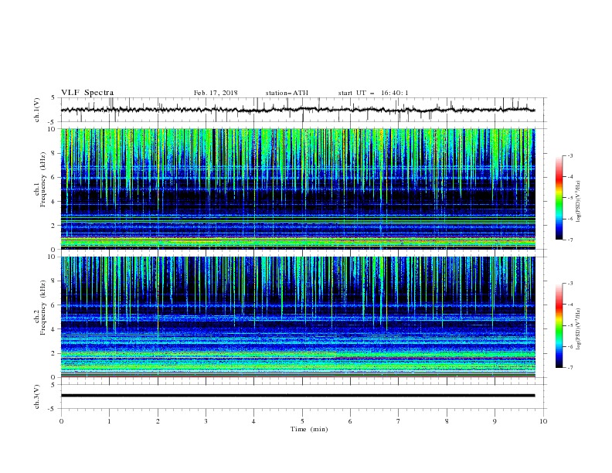This screenshot has height=473, width=612.
Task: Click time axis tick label "3"
Action: click(x=206, y=421)
